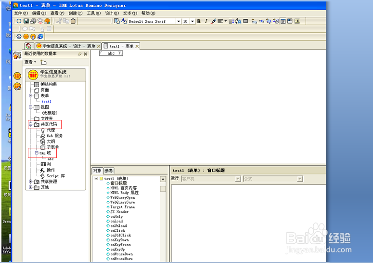Open the font size dropdown
Image resolution: width=373 pixels, height=263 pixels.
193,21
